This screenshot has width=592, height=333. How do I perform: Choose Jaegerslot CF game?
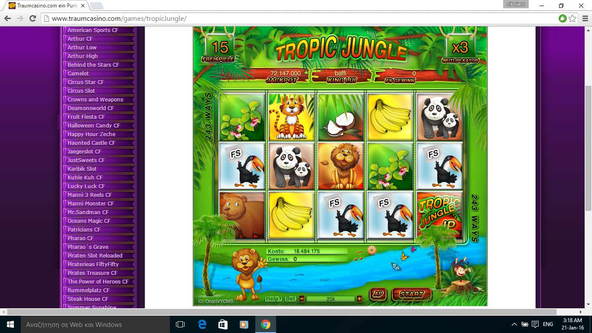coord(85,151)
